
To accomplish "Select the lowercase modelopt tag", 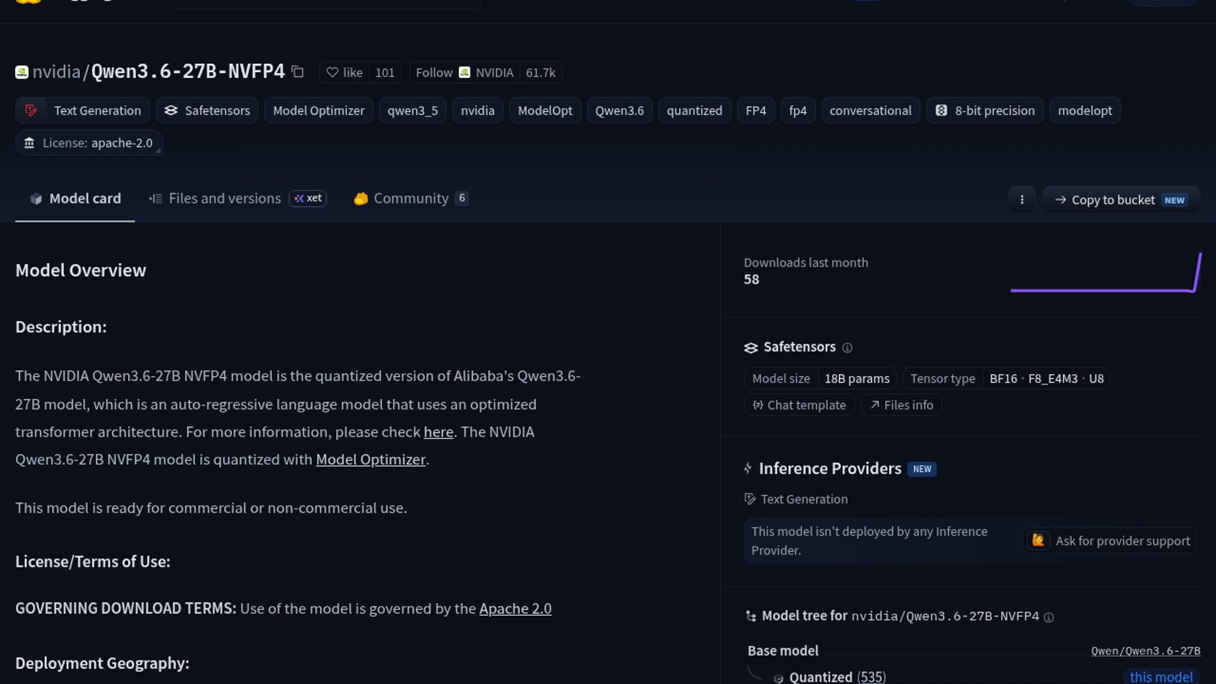I will (x=1085, y=110).
